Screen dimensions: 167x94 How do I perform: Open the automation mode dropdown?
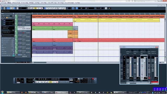click(23, 8)
